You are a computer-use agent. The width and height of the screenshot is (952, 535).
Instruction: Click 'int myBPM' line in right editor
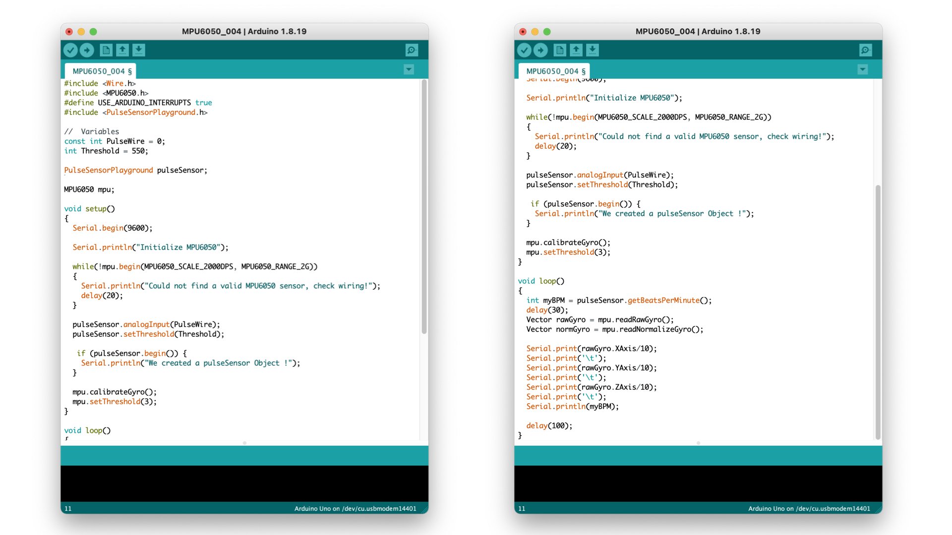click(619, 300)
